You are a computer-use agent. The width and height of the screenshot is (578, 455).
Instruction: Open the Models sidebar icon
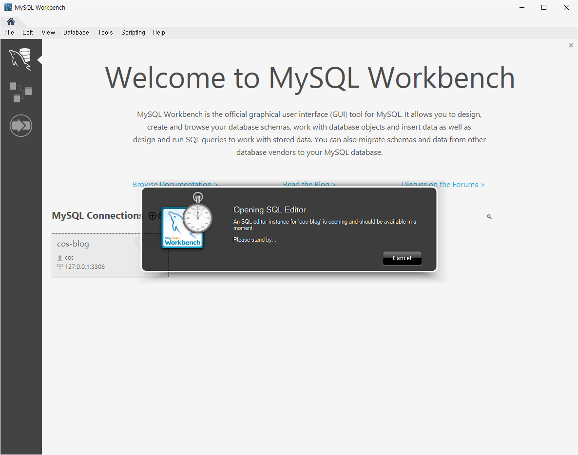coord(20,92)
